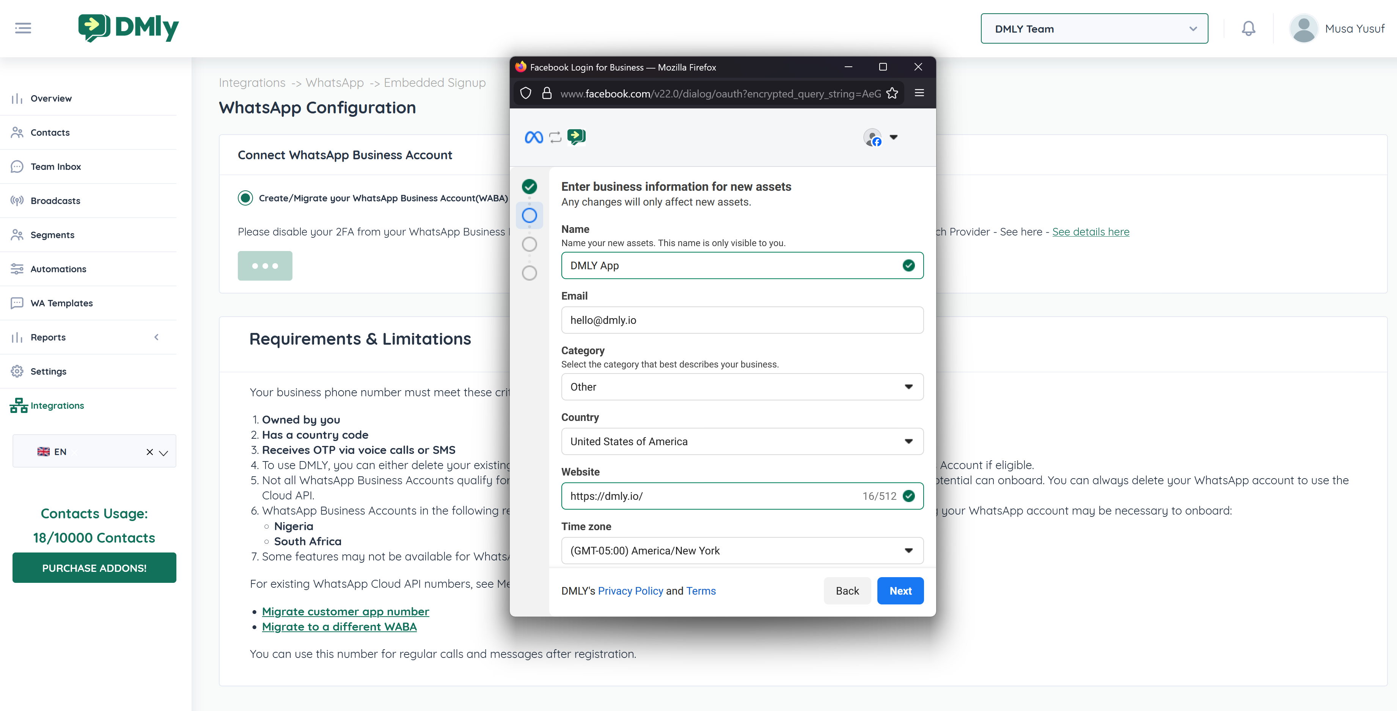Go to WA Templates menu item

(x=61, y=303)
